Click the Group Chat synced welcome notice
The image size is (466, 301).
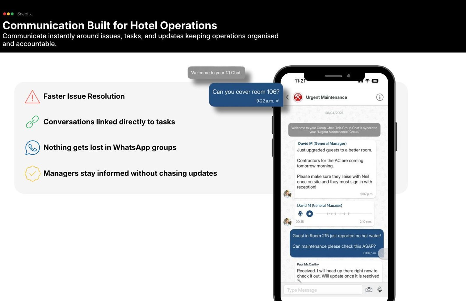tap(334, 130)
